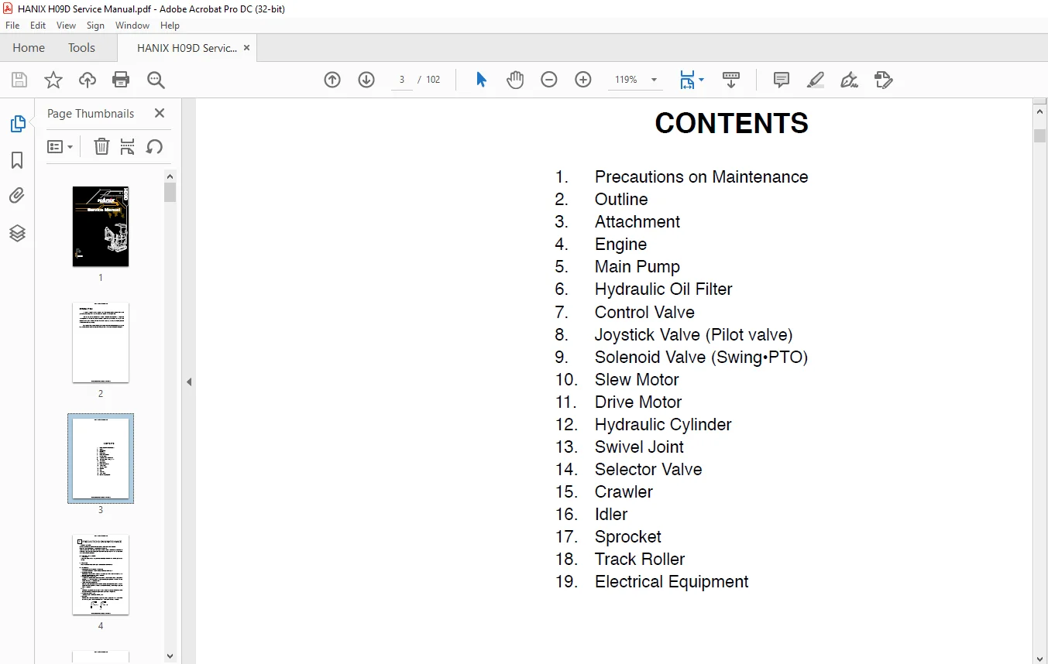Click the thumbnails panel scrollbar up arrow
Screen dimensions: 1048x664
click(170, 176)
